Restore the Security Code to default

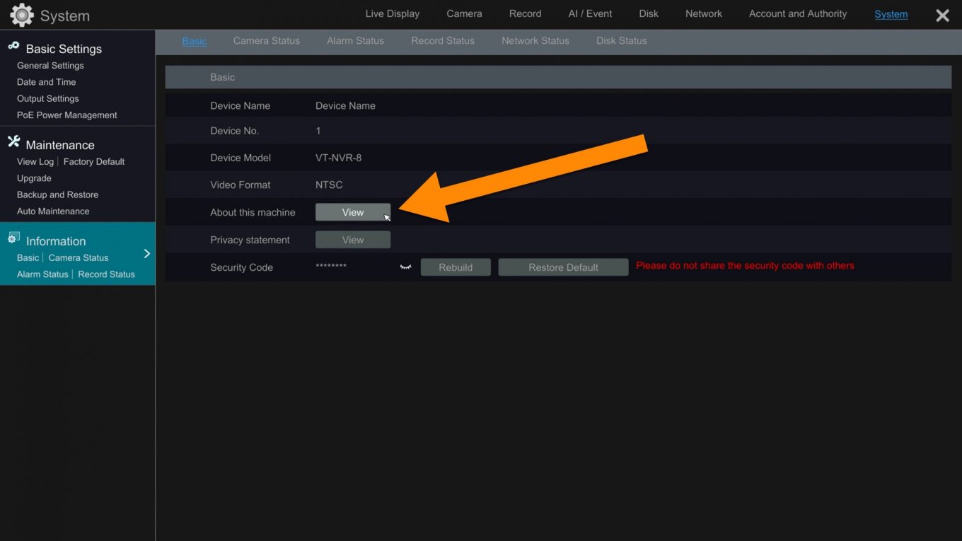pos(563,267)
